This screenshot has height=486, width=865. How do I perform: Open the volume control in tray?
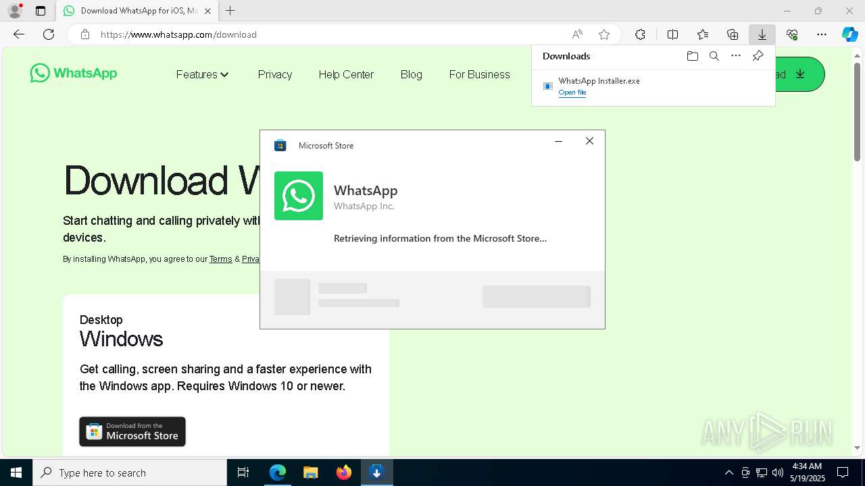778,473
